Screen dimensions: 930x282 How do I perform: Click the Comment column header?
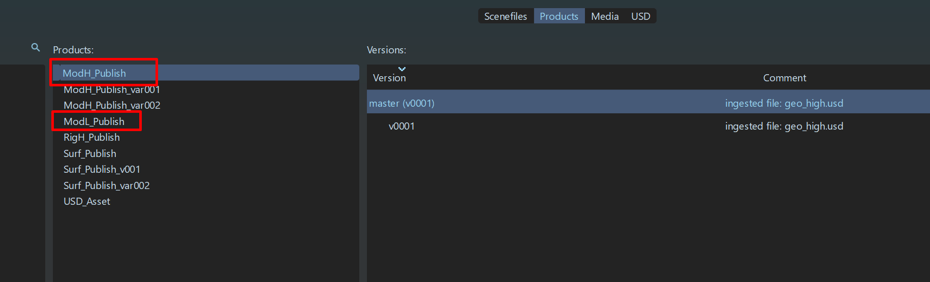tap(784, 78)
